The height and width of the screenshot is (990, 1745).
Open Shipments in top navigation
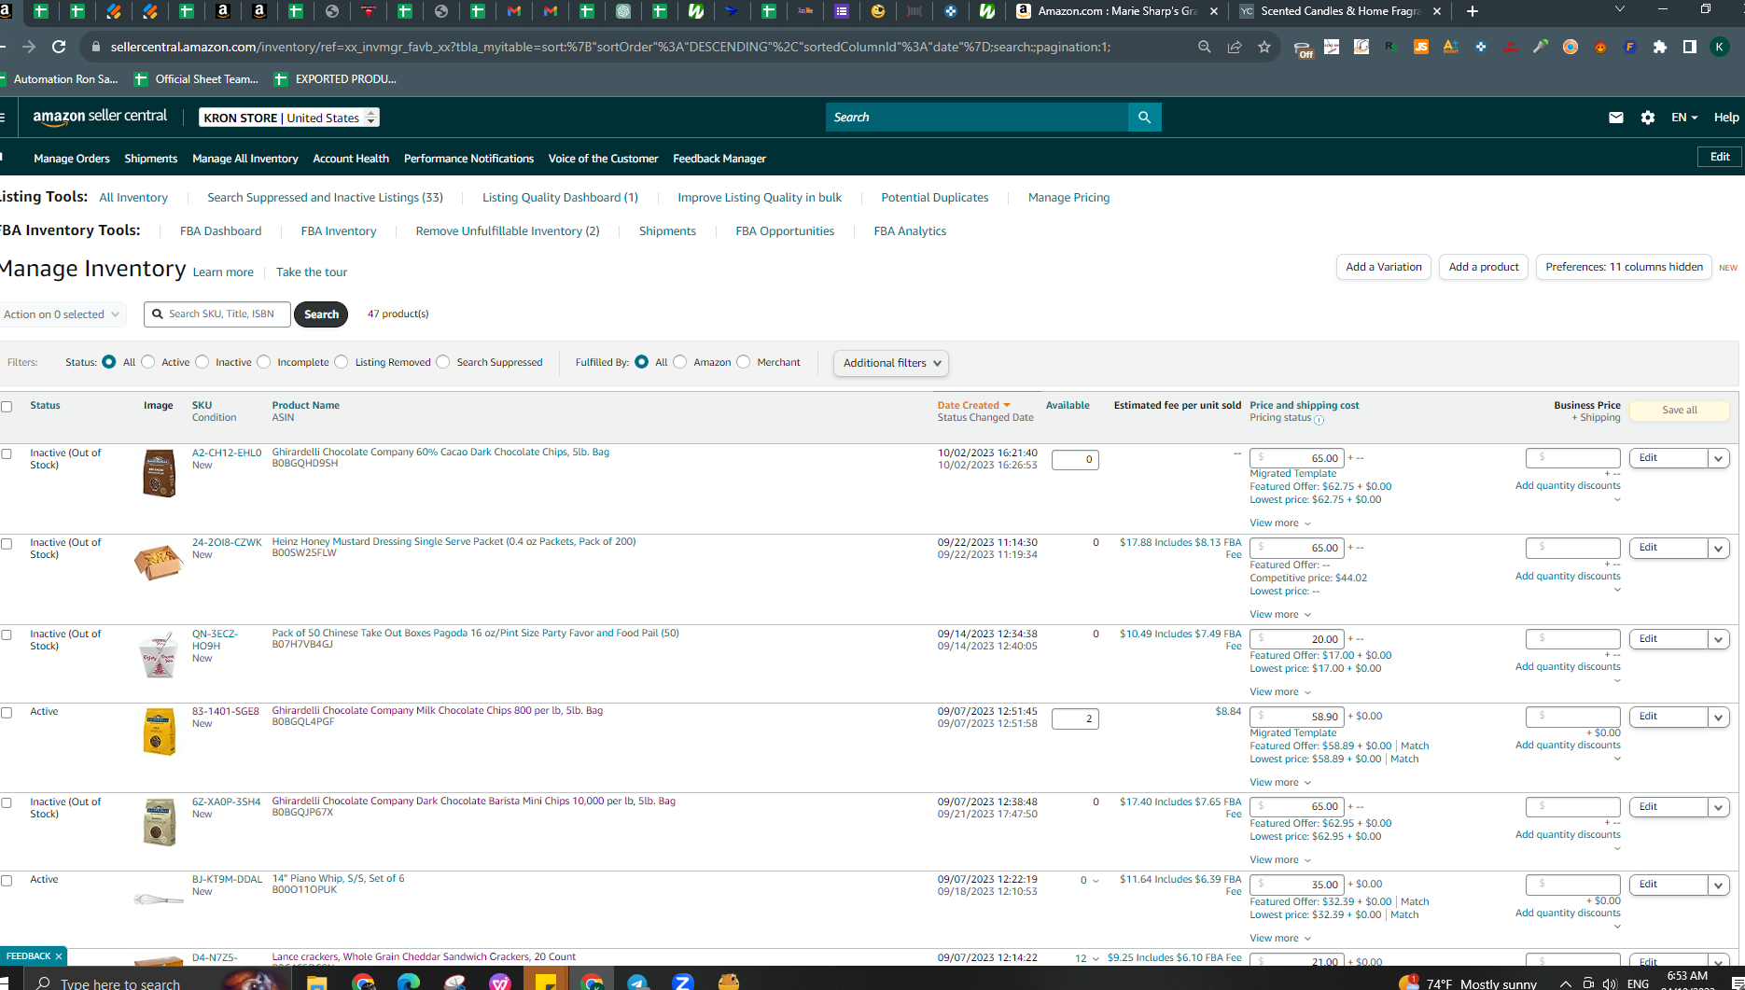tap(151, 159)
